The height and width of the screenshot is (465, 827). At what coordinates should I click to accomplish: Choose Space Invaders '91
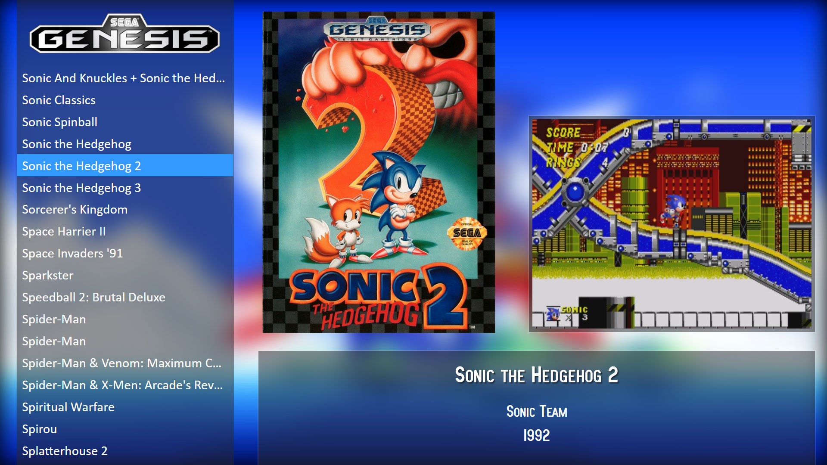point(125,253)
